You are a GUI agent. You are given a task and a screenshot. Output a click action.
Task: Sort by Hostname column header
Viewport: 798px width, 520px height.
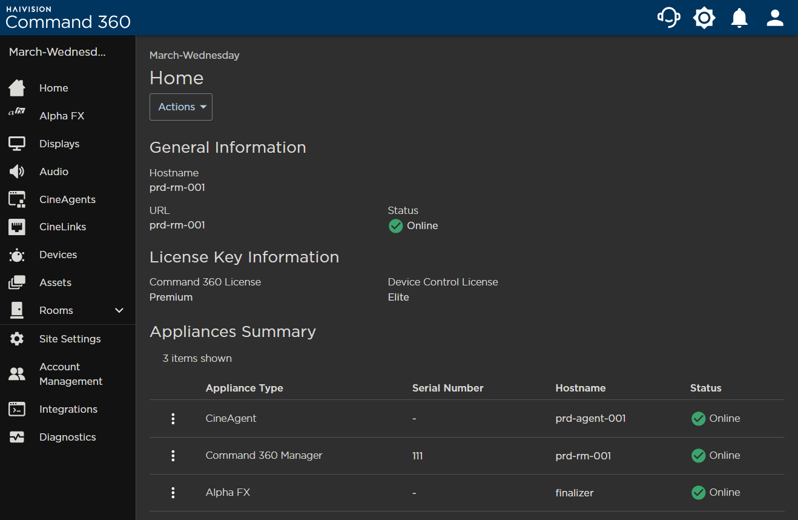click(580, 388)
